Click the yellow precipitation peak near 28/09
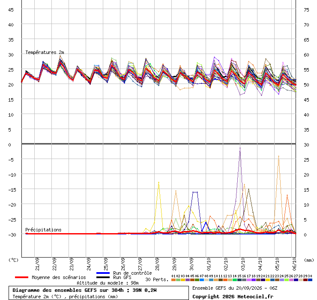Viewport: 317px width, 300px height. 158,183
